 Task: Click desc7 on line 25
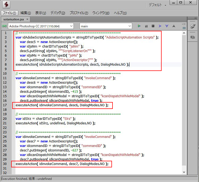point(31,141)
